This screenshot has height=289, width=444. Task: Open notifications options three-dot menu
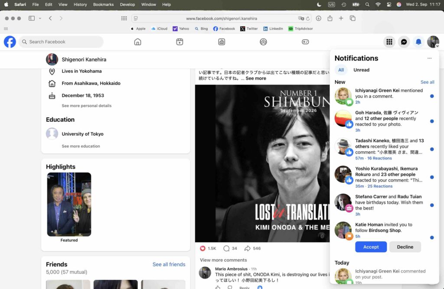click(x=429, y=58)
